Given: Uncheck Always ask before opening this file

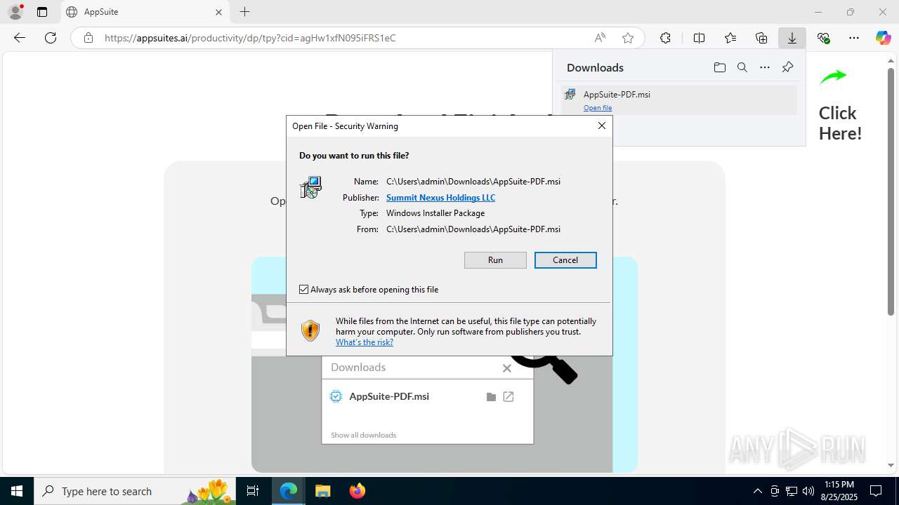Looking at the screenshot, I should coord(304,289).
